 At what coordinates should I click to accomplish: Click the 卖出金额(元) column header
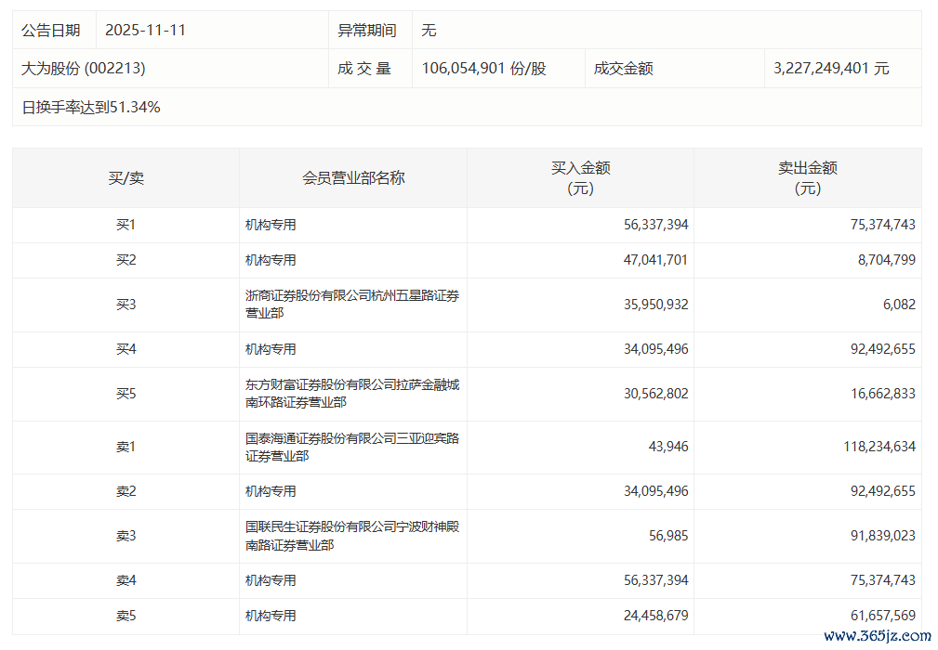click(808, 178)
